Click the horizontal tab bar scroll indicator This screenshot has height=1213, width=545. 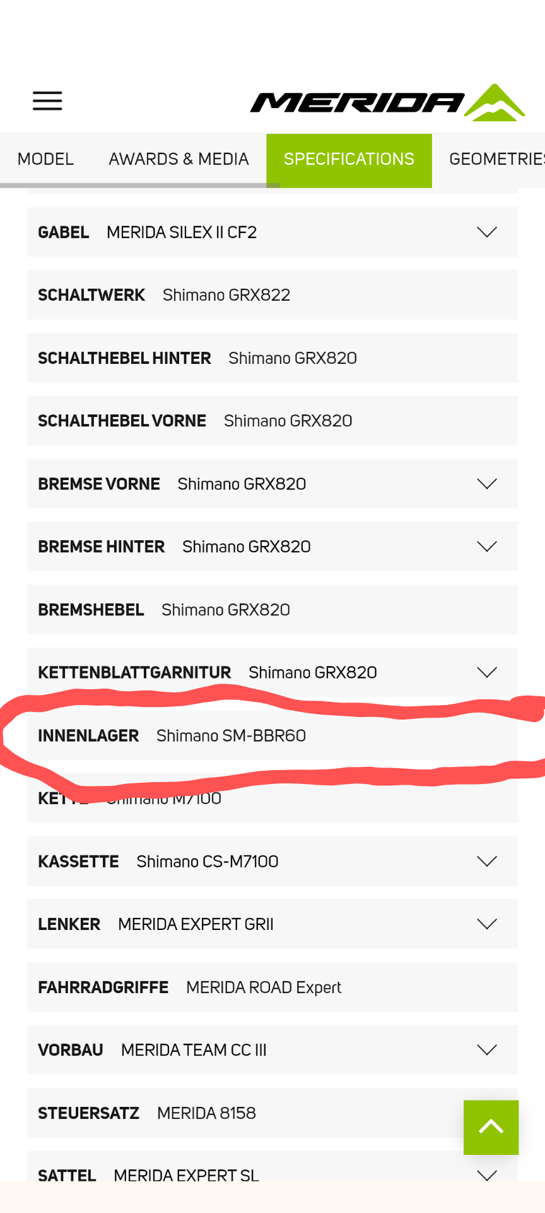[x=140, y=186]
